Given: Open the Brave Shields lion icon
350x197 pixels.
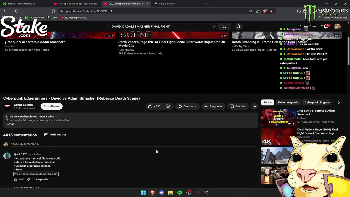Looking at the screenshot, I should pos(265,11).
